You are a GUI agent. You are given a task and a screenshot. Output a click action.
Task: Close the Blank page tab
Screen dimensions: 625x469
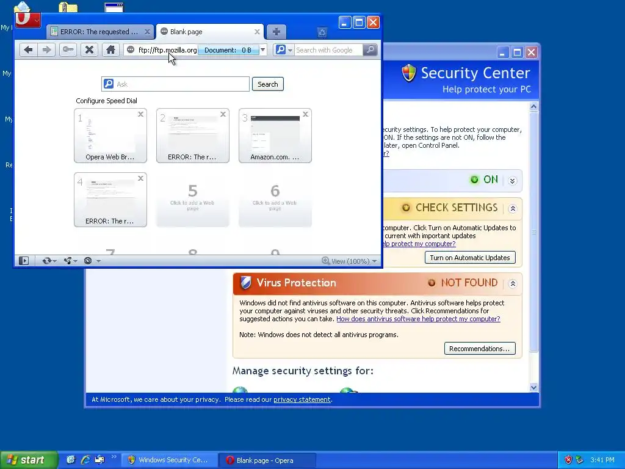(257, 32)
